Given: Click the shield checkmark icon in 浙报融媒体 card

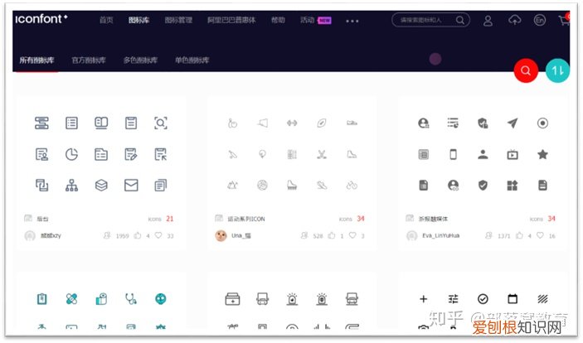Looking at the screenshot, I should [483, 185].
